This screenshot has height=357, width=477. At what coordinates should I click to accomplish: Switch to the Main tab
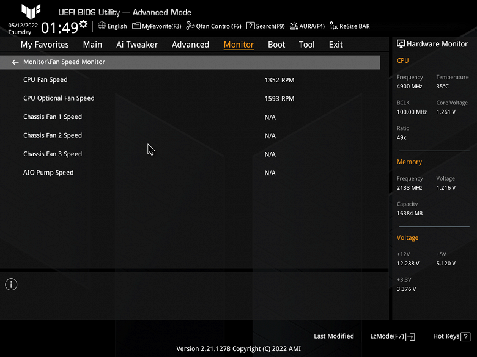[92, 45]
